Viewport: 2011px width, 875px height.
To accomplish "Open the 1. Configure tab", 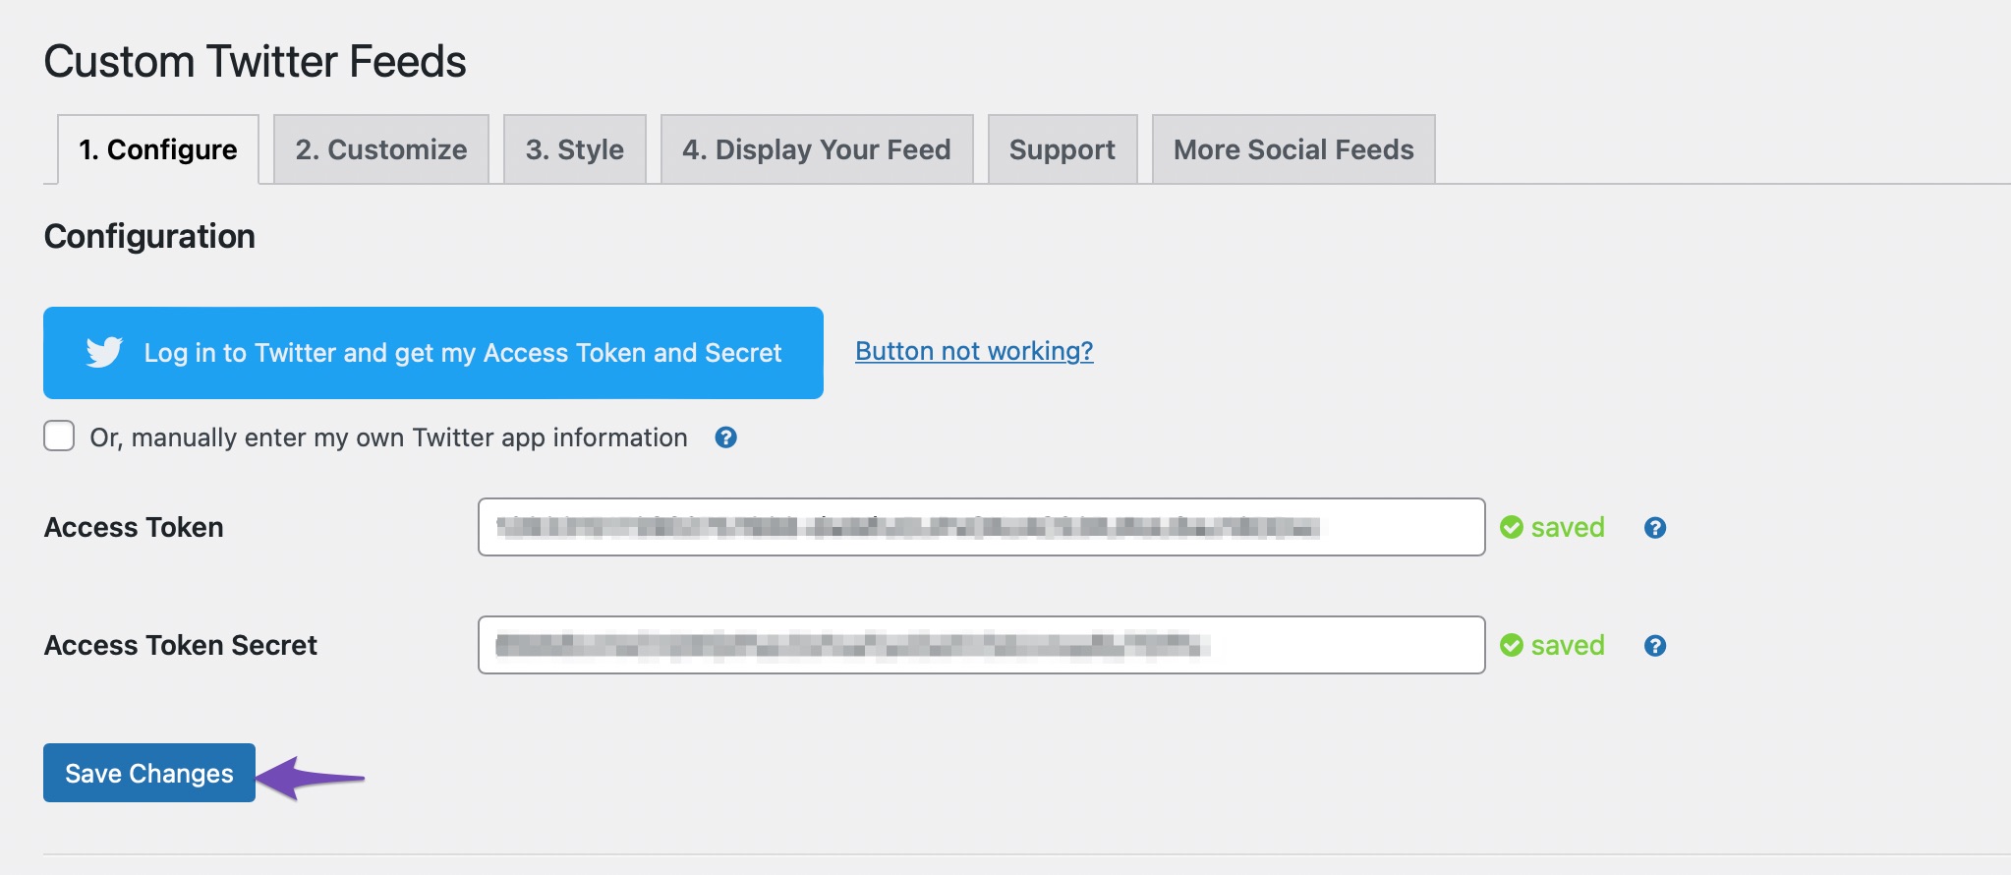I will pos(158,149).
